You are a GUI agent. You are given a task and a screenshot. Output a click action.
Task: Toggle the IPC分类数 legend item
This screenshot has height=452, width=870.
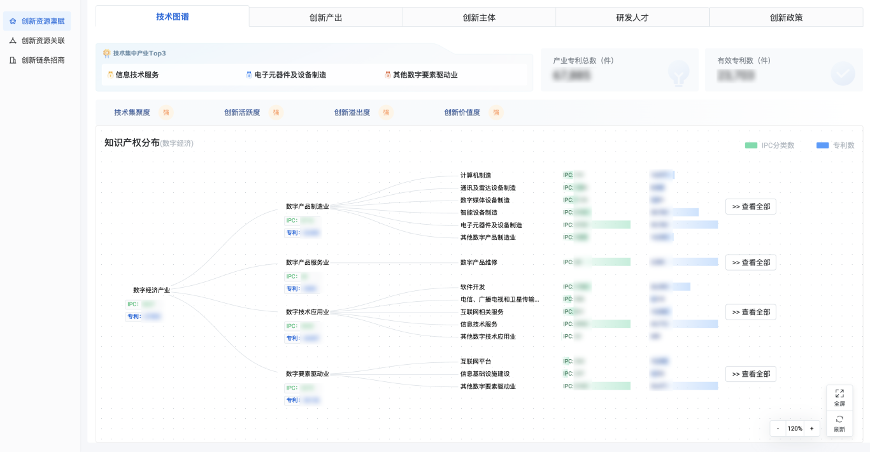pyautogui.click(x=769, y=145)
